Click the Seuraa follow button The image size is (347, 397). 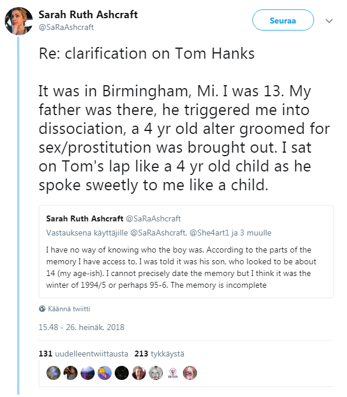[283, 20]
